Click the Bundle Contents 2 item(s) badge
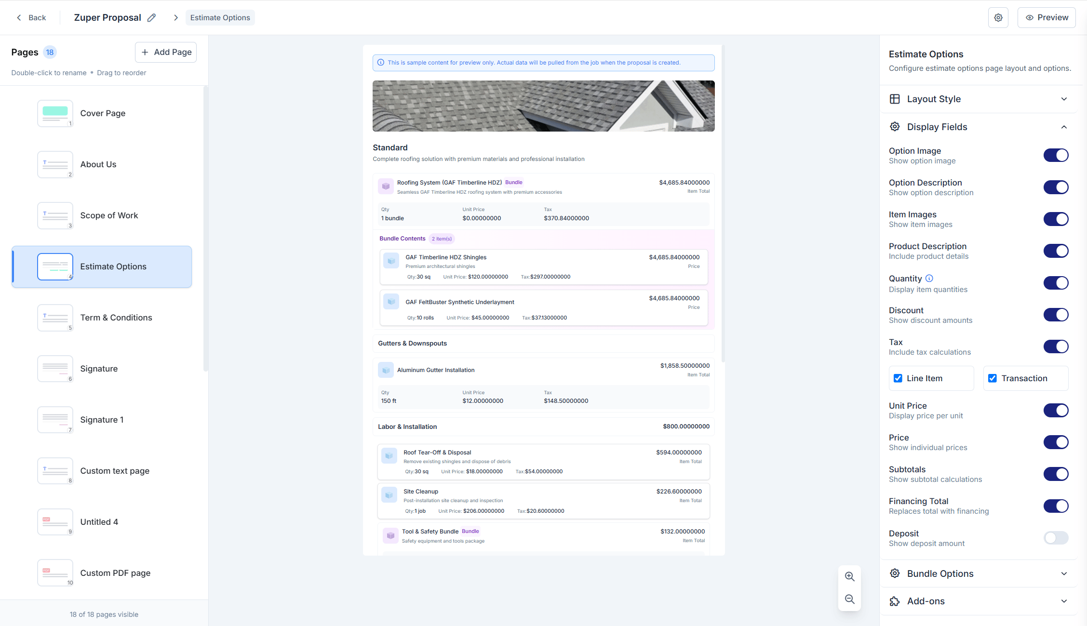This screenshot has width=1087, height=626. 442,239
